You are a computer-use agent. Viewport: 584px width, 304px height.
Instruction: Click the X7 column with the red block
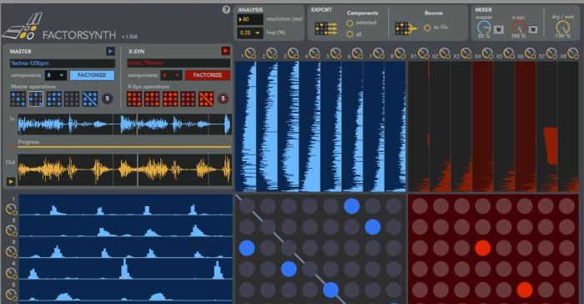(x=546, y=127)
